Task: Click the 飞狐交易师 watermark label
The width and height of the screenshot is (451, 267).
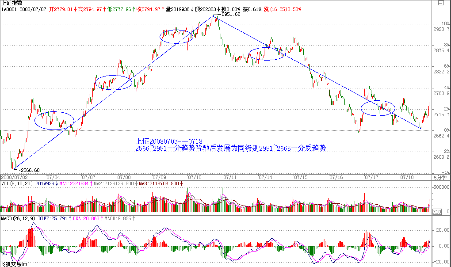Action: coord(14,264)
